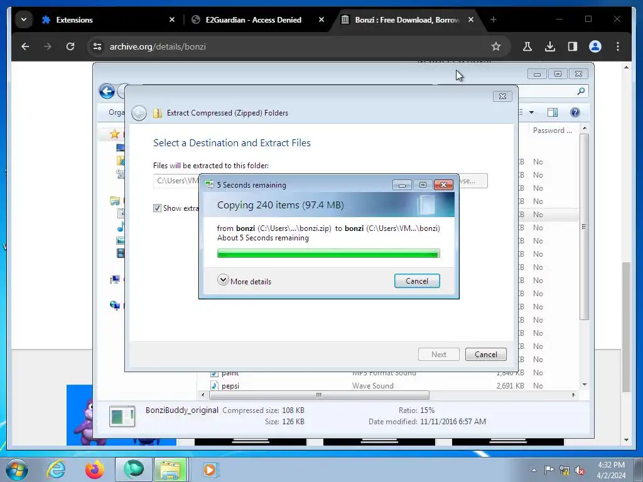Open Chrome Labs flask icon
Image resolution: width=643 pixels, height=482 pixels.
click(527, 46)
